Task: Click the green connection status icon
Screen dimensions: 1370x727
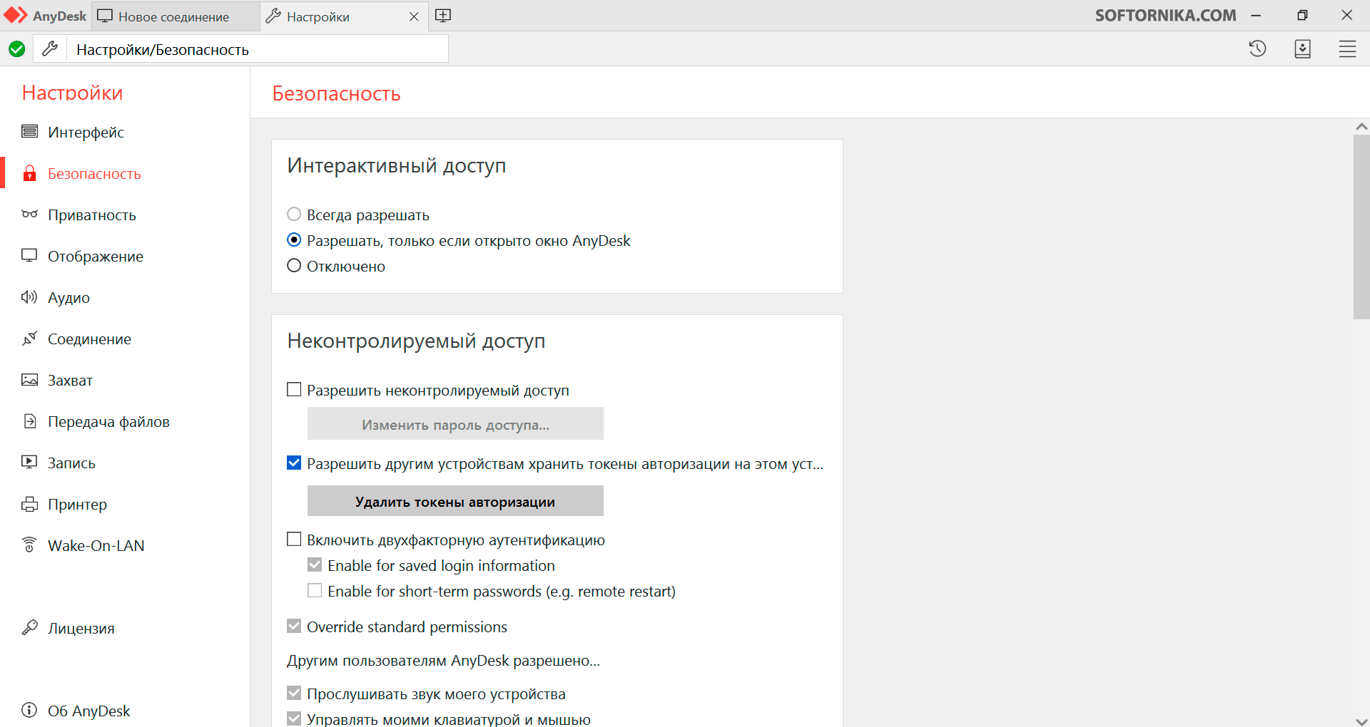Action: 17,49
